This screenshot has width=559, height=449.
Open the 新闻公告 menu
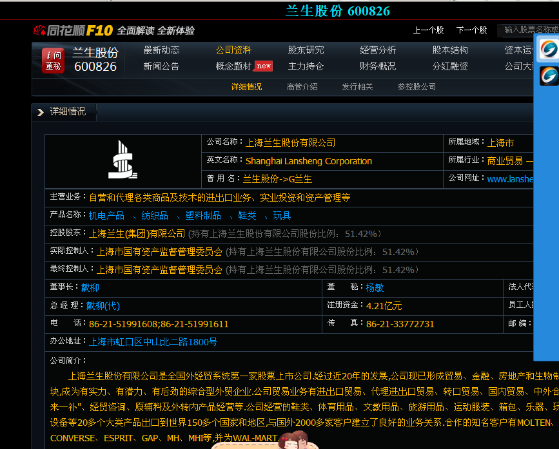[x=161, y=66]
